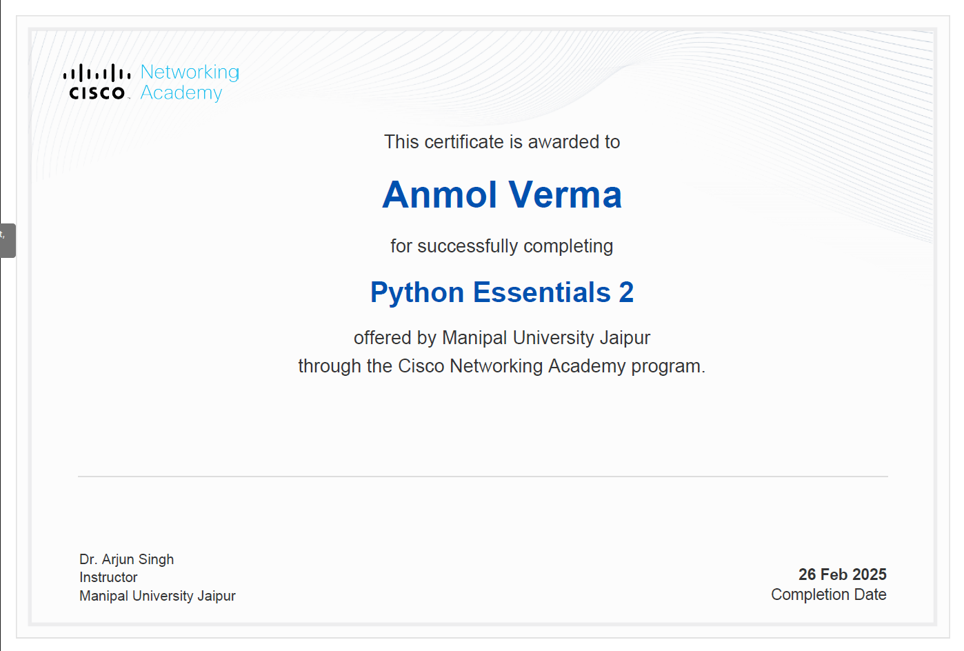This screenshot has height=651, width=964.
Task: Click the "Instructor" label
Action: coord(108,577)
